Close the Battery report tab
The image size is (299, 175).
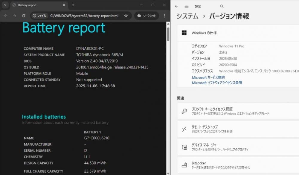click(x=63, y=5)
